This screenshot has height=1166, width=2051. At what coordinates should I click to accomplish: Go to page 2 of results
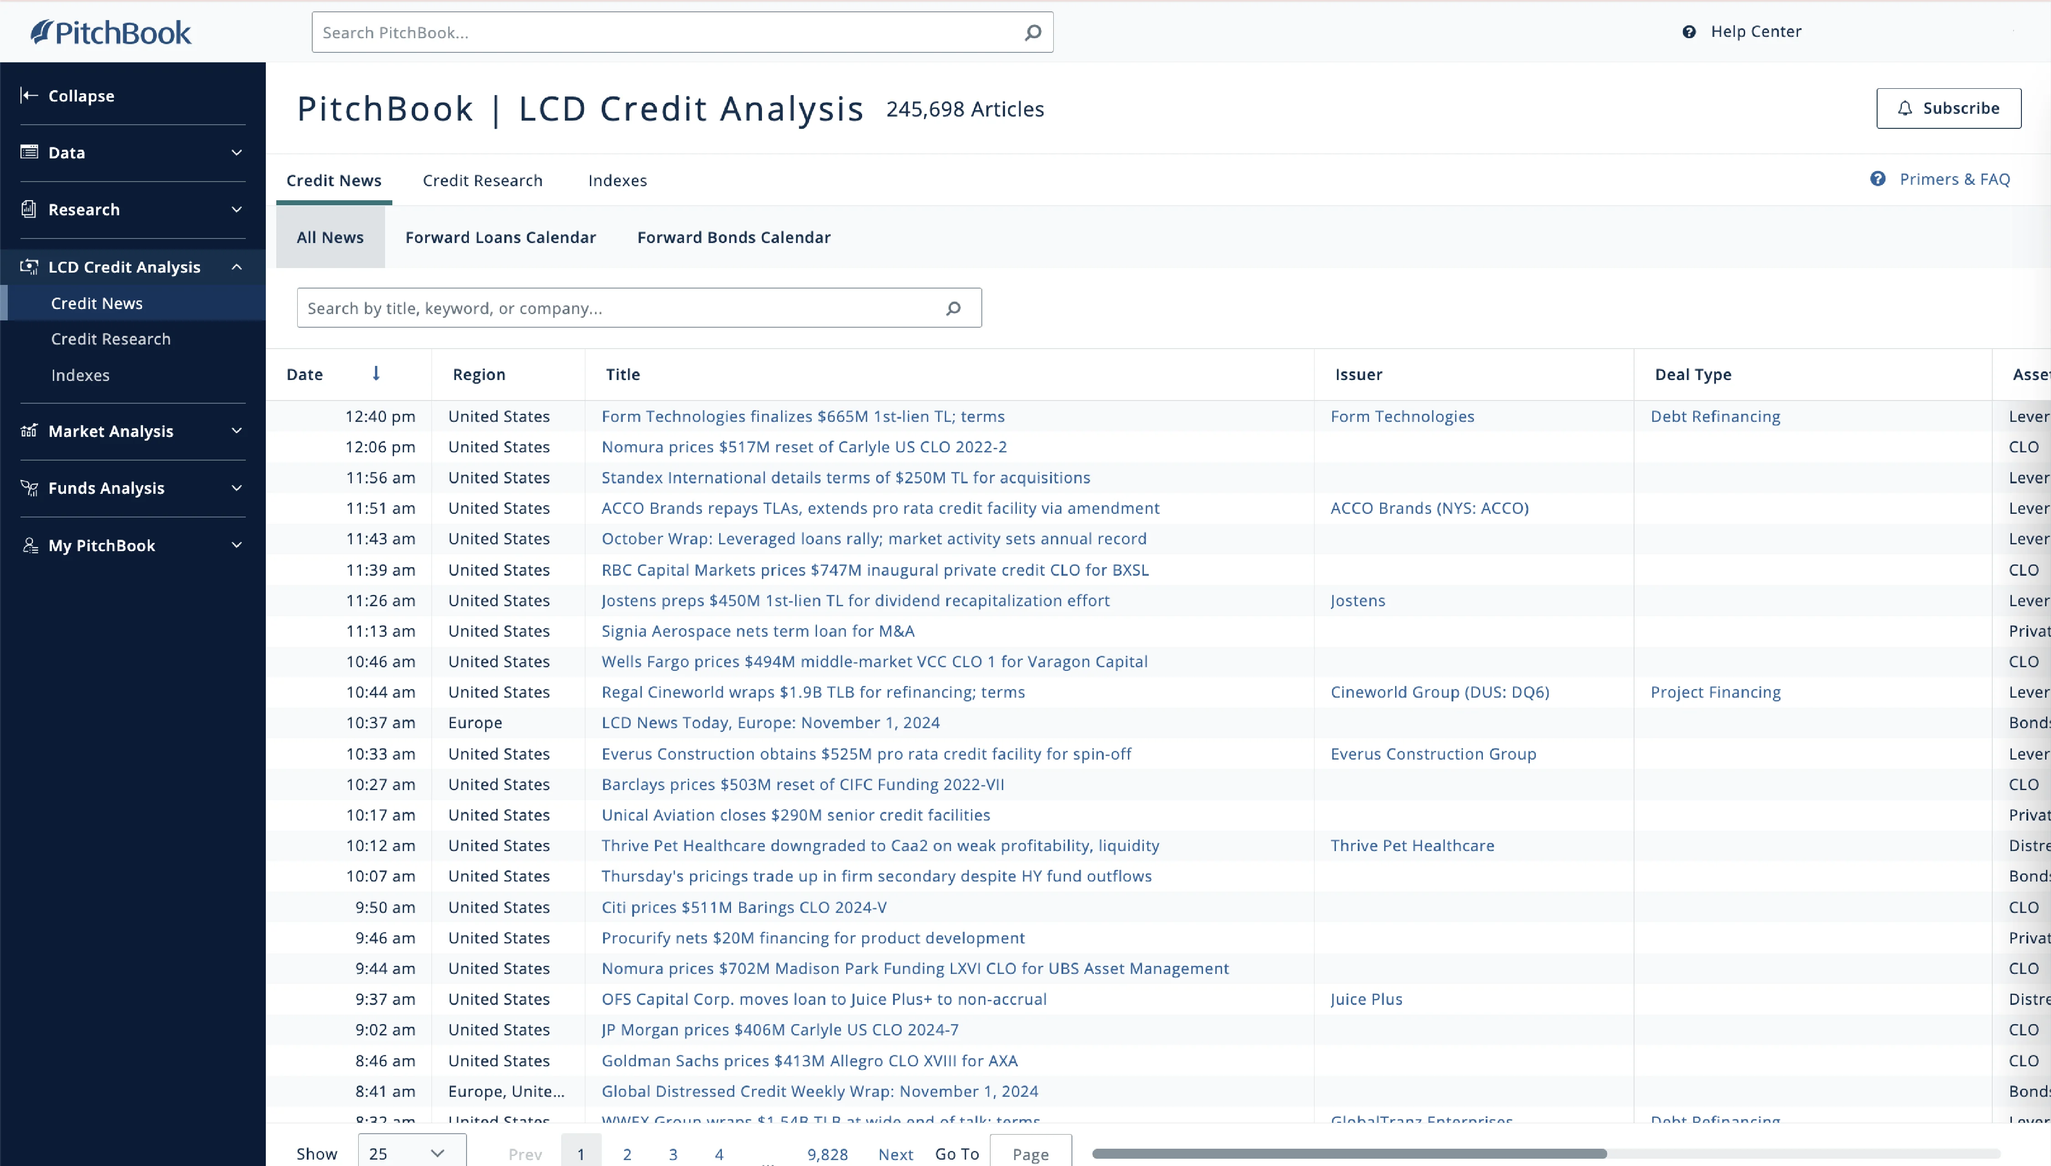627,1154
